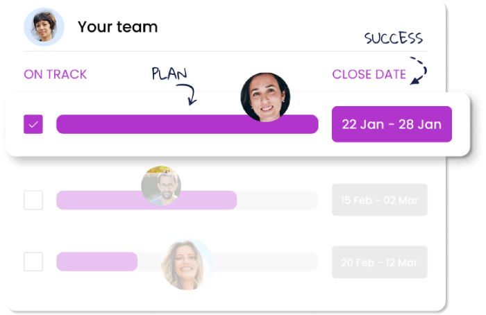This screenshot has width=486, height=315.
Task: Open the 15 Feb - 02 Mar date range
Action: coord(380,200)
